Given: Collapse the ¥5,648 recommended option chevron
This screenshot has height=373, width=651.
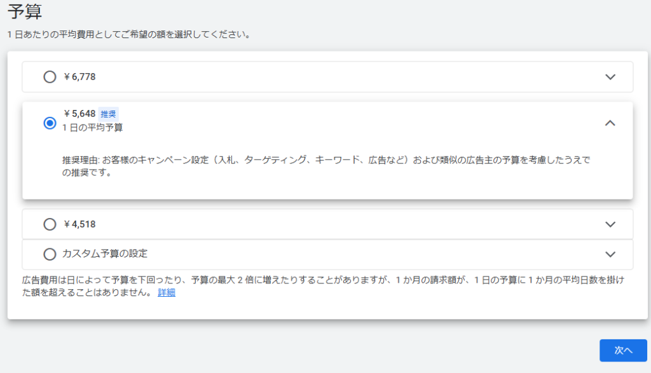Looking at the screenshot, I should tap(610, 123).
